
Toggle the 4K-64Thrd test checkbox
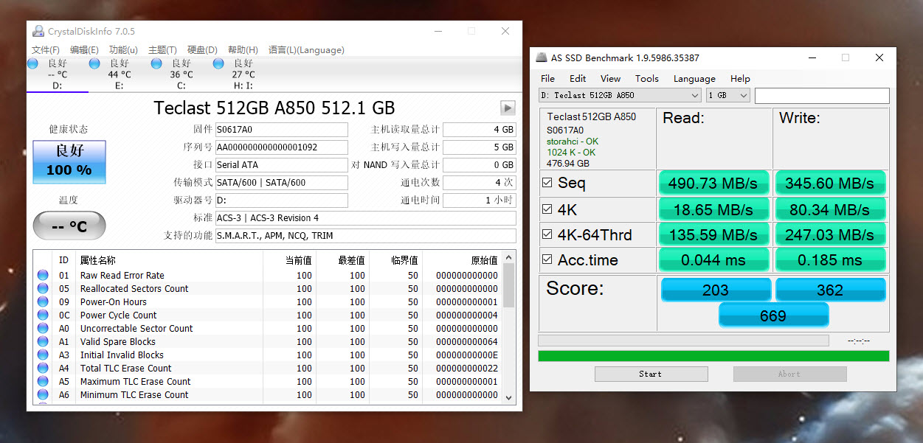(x=547, y=235)
